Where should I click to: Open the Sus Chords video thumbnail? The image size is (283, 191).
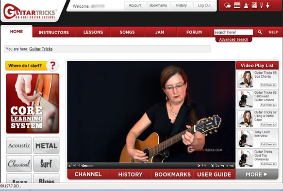pos(245,79)
